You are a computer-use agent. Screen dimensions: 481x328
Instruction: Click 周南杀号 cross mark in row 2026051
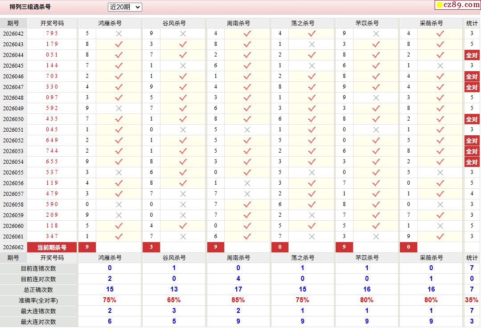(x=247, y=130)
